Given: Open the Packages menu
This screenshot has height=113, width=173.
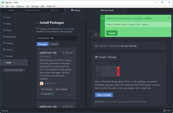Looking at the screenshot, I should coord(35,6).
